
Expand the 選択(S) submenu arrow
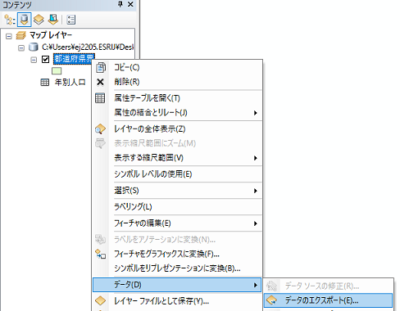256,191
